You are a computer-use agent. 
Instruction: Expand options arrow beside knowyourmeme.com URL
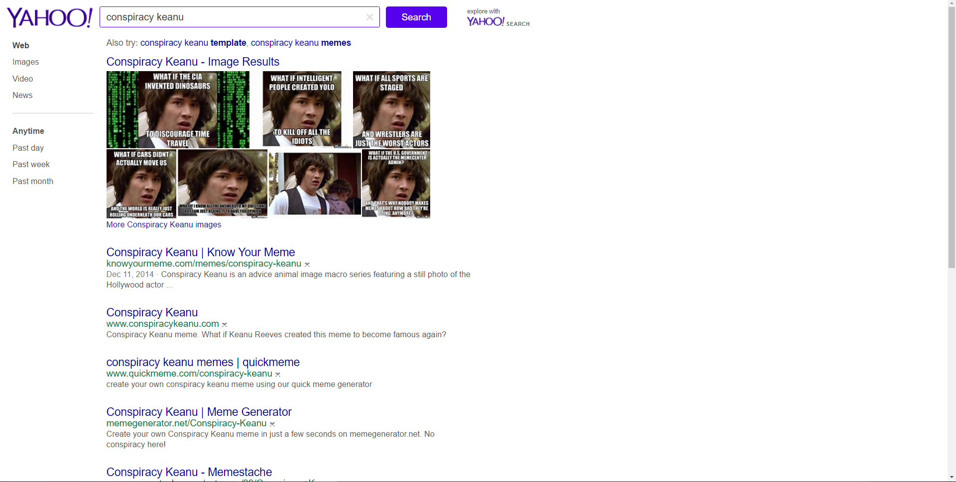[307, 265]
